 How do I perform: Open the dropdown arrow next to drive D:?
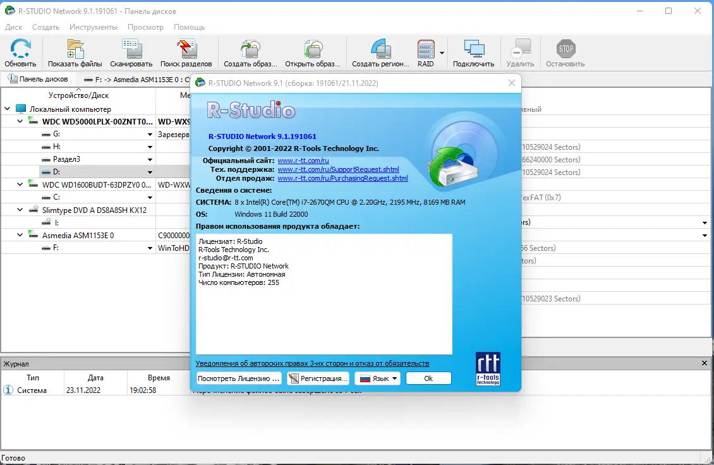point(150,171)
